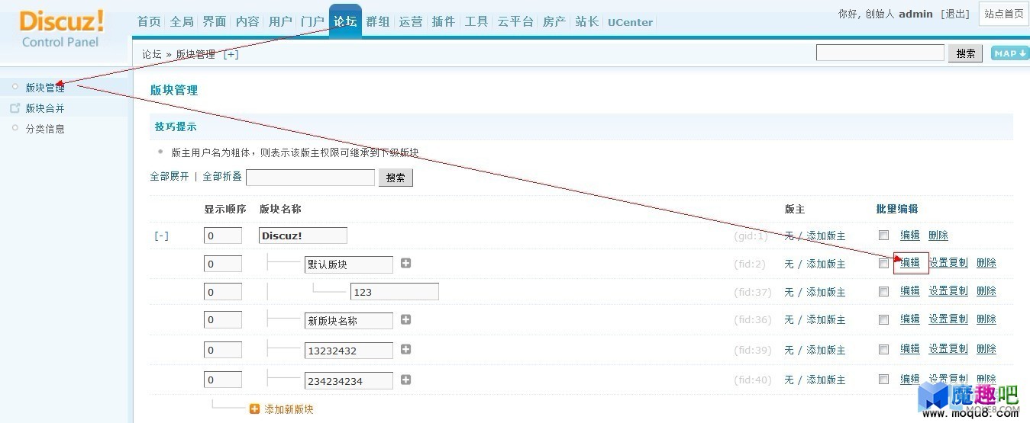This screenshot has height=423, width=1030.
Task: Check the batch edit box for 123 row
Action: coord(883,291)
